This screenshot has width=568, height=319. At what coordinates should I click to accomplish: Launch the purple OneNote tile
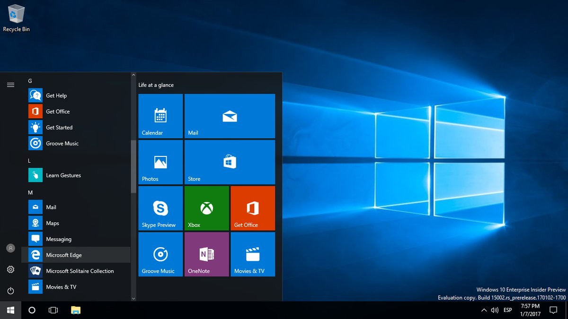207,254
